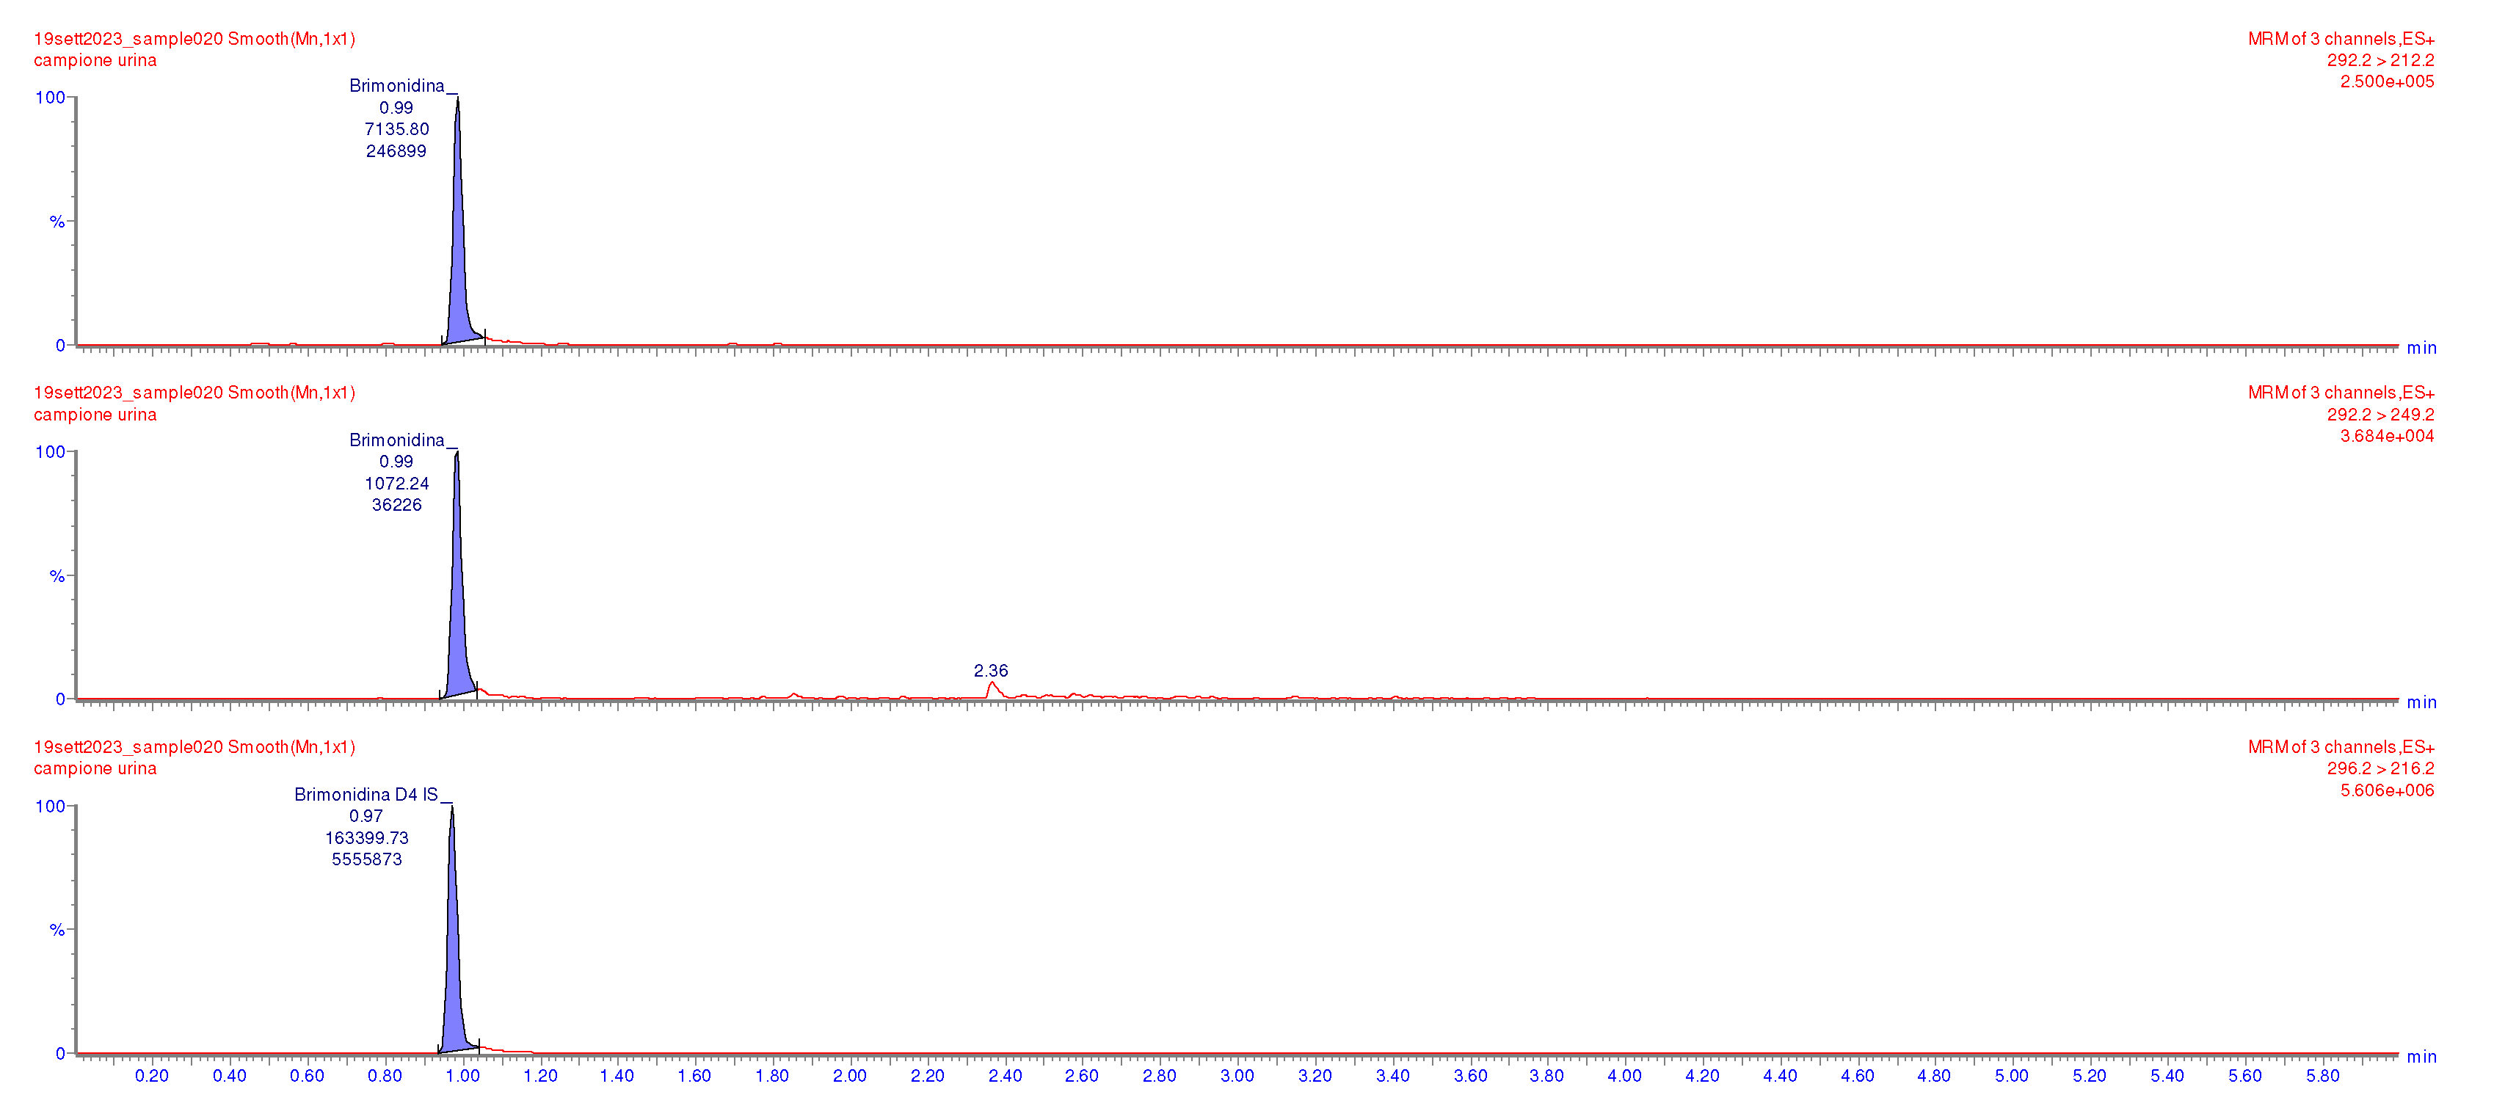Click the 5.80 tick on the time axis
Viewport: 2494px width, 1103px height.
(2323, 1075)
